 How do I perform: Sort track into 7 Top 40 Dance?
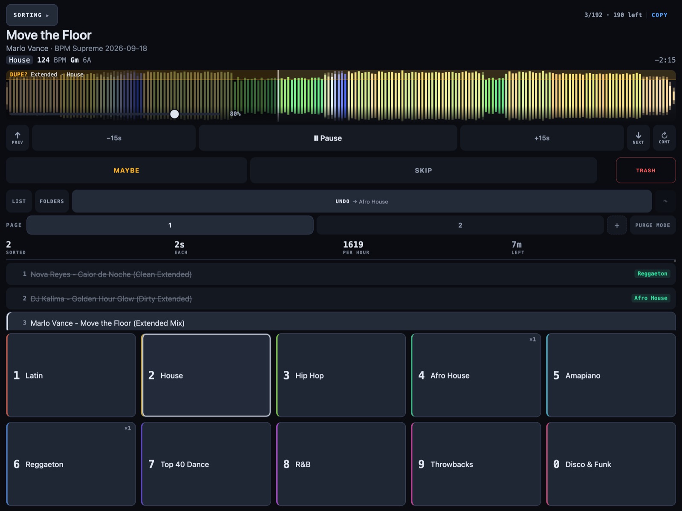point(206,464)
